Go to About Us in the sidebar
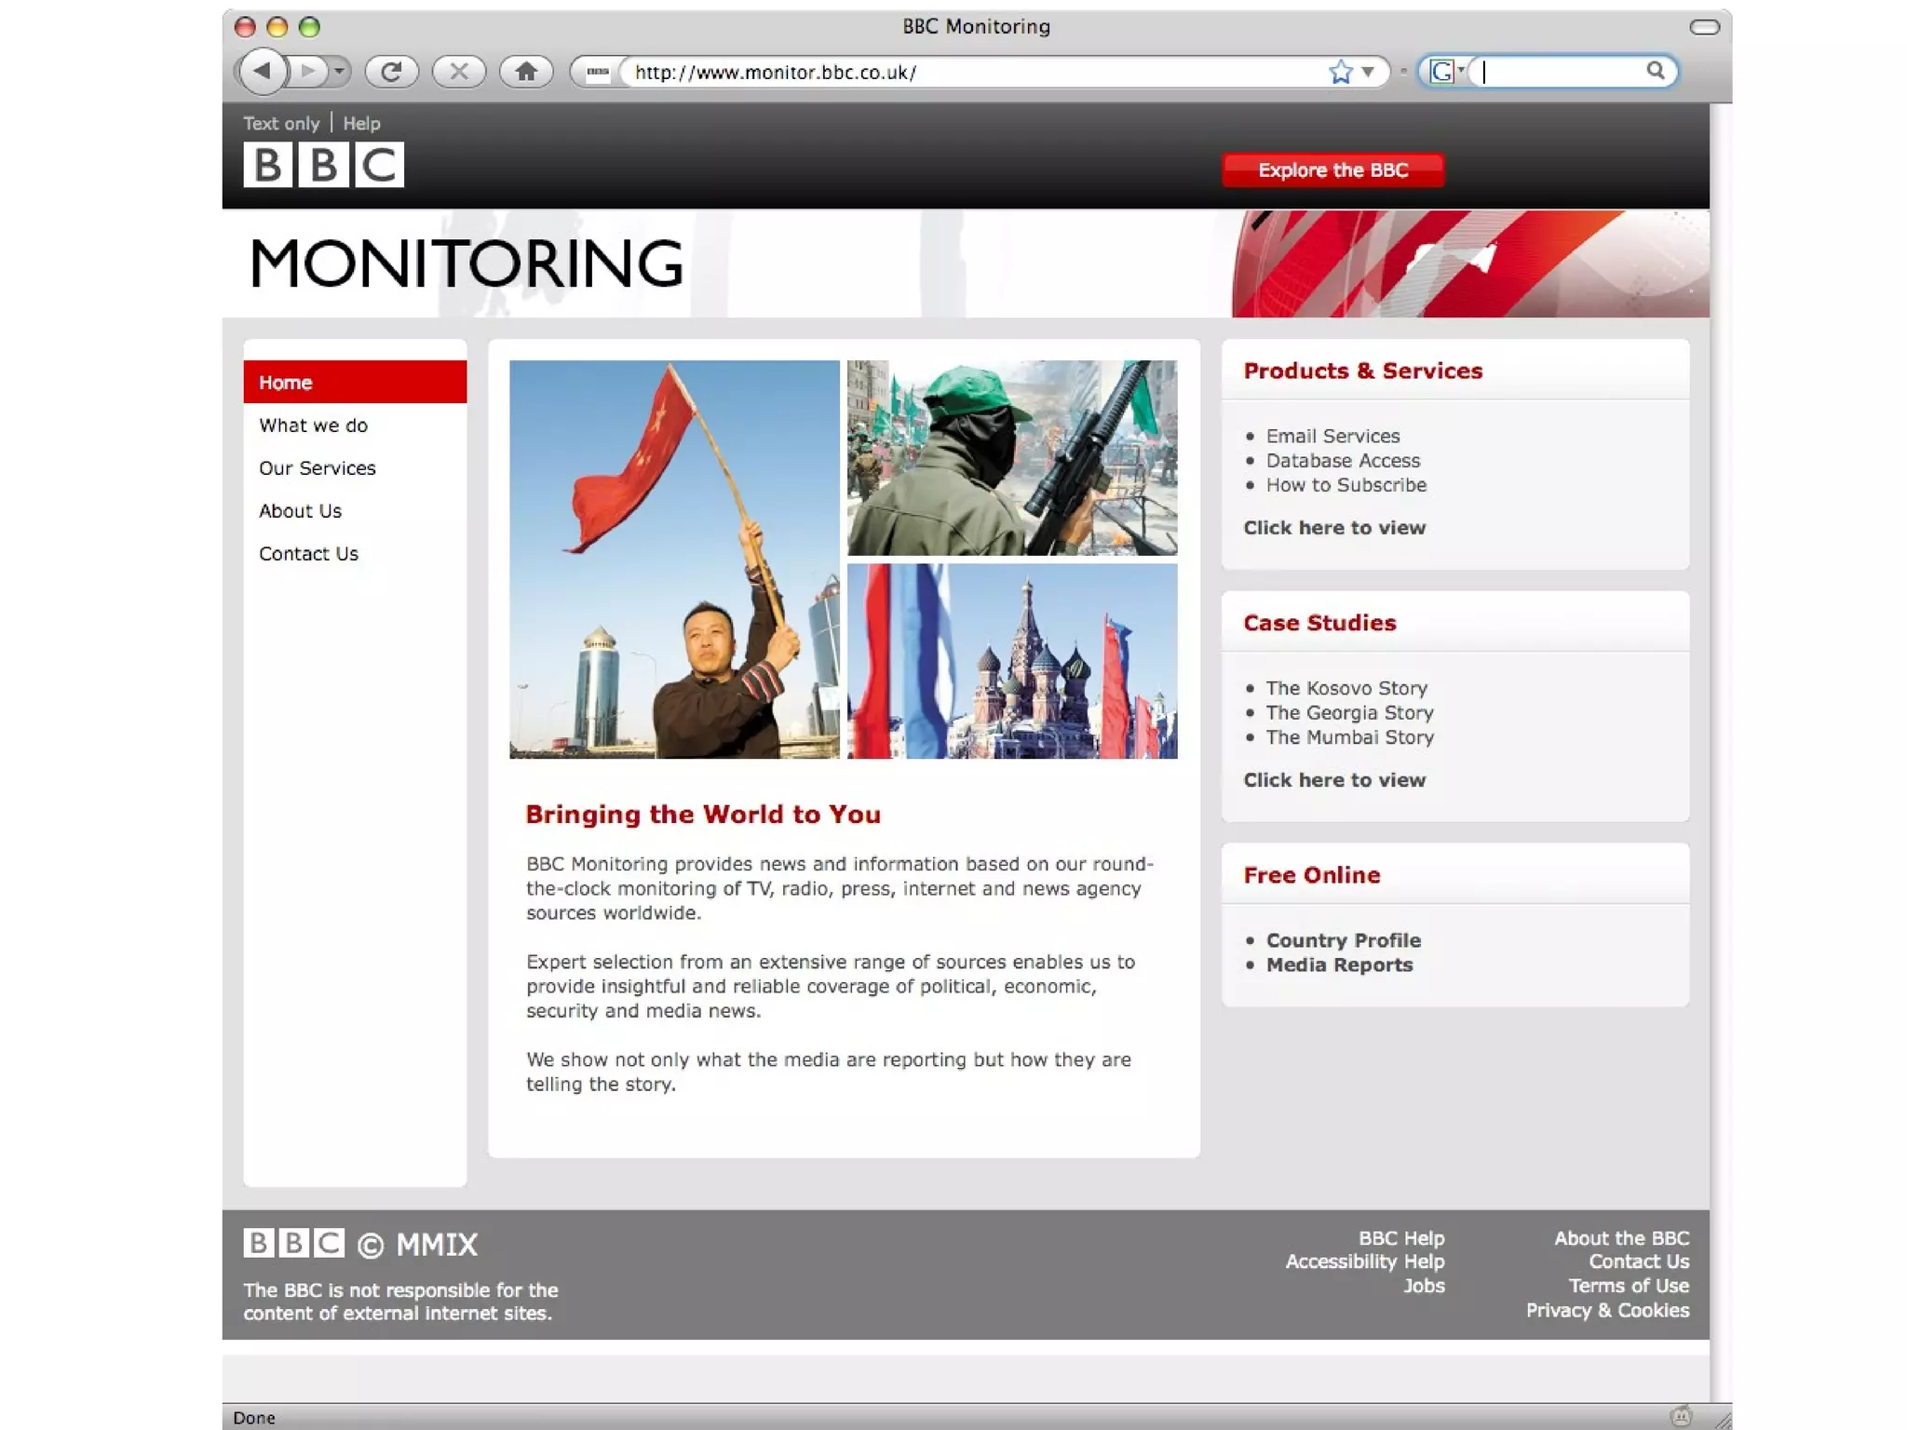The image size is (1907, 1430). click(300, 510)
